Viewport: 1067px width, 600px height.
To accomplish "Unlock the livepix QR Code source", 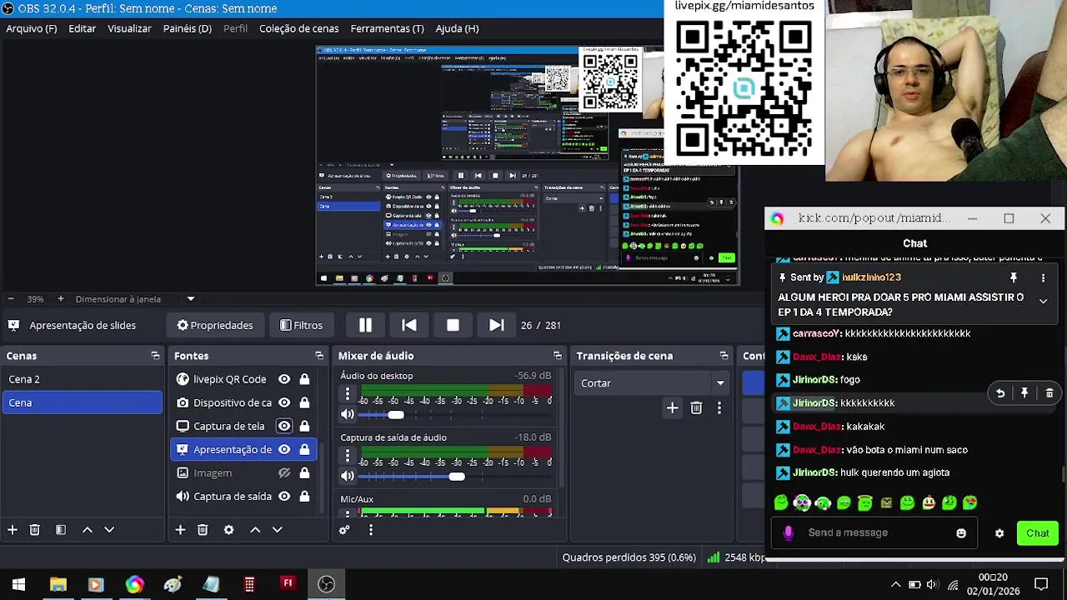I will 304,379.
